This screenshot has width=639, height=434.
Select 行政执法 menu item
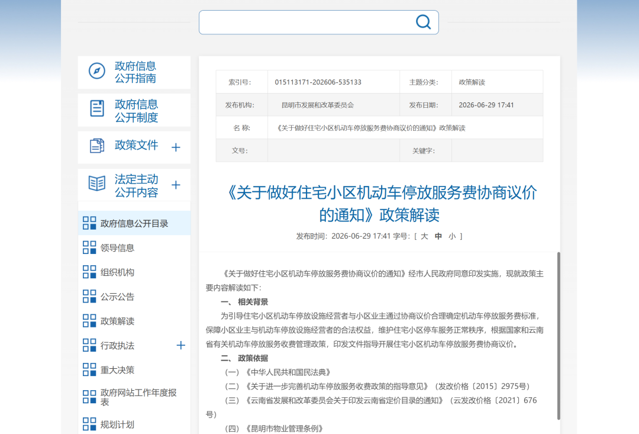[x=117, y=346]
